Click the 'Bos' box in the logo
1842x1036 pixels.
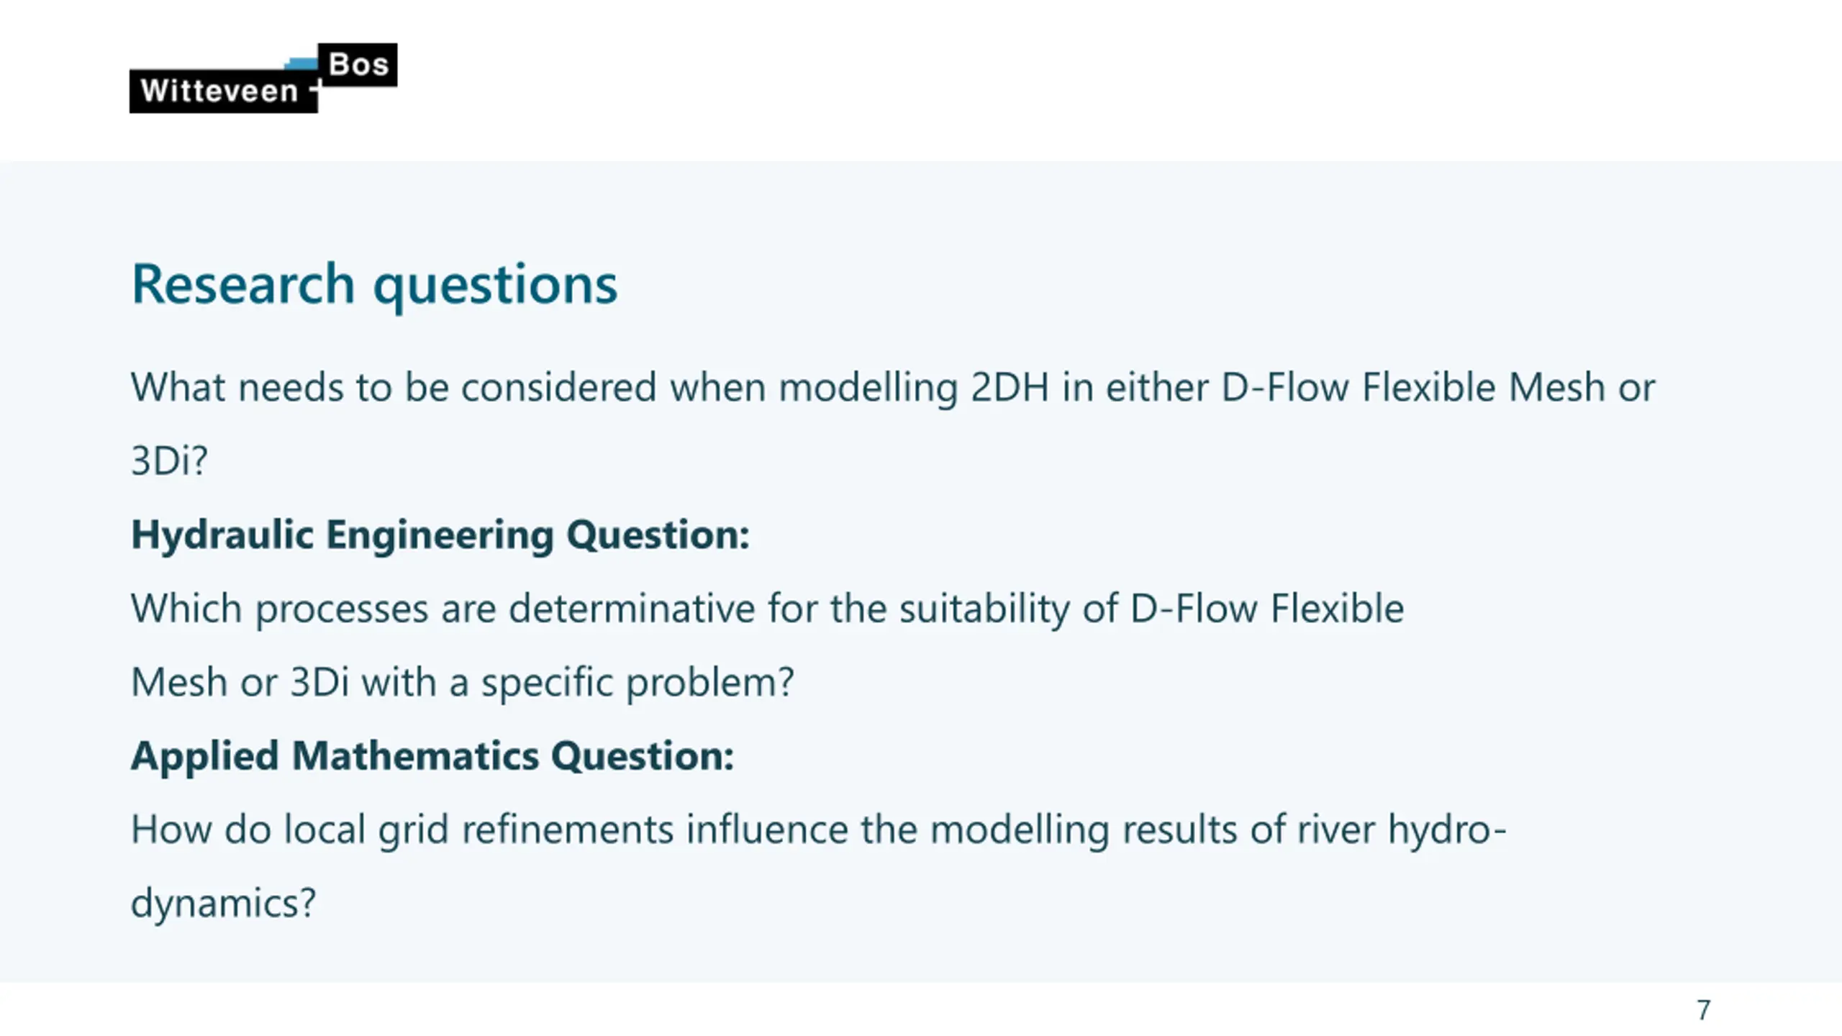[x=358, y=65]
